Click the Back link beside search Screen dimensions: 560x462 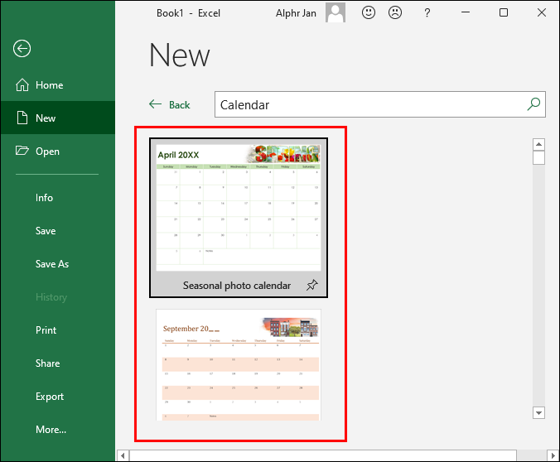(x=170, y=104)
